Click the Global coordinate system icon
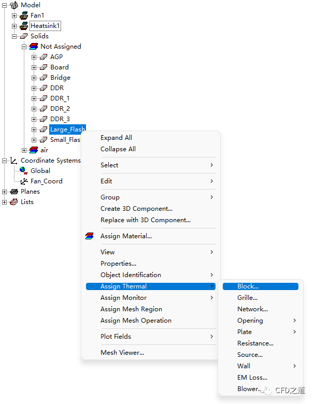This screenshot has height=404, width=315. click(x=24, y=171)
